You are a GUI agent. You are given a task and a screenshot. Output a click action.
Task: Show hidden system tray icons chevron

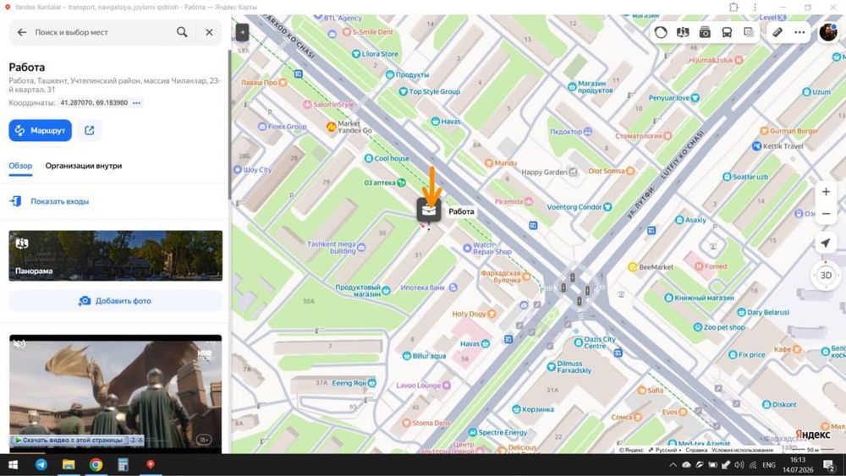[x=673, y=465]
